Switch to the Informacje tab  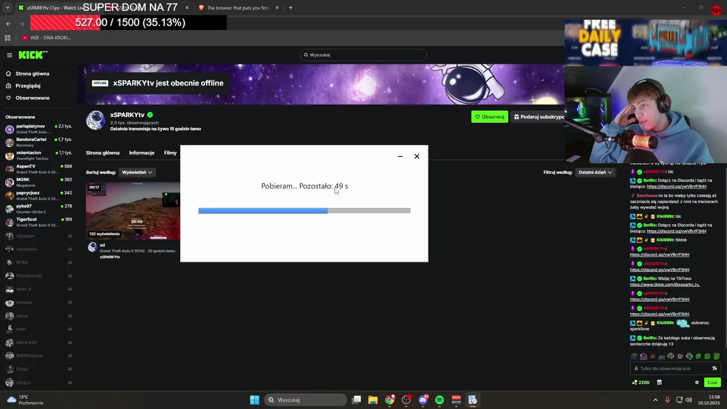pyautogui.click(x=141, y=153)
